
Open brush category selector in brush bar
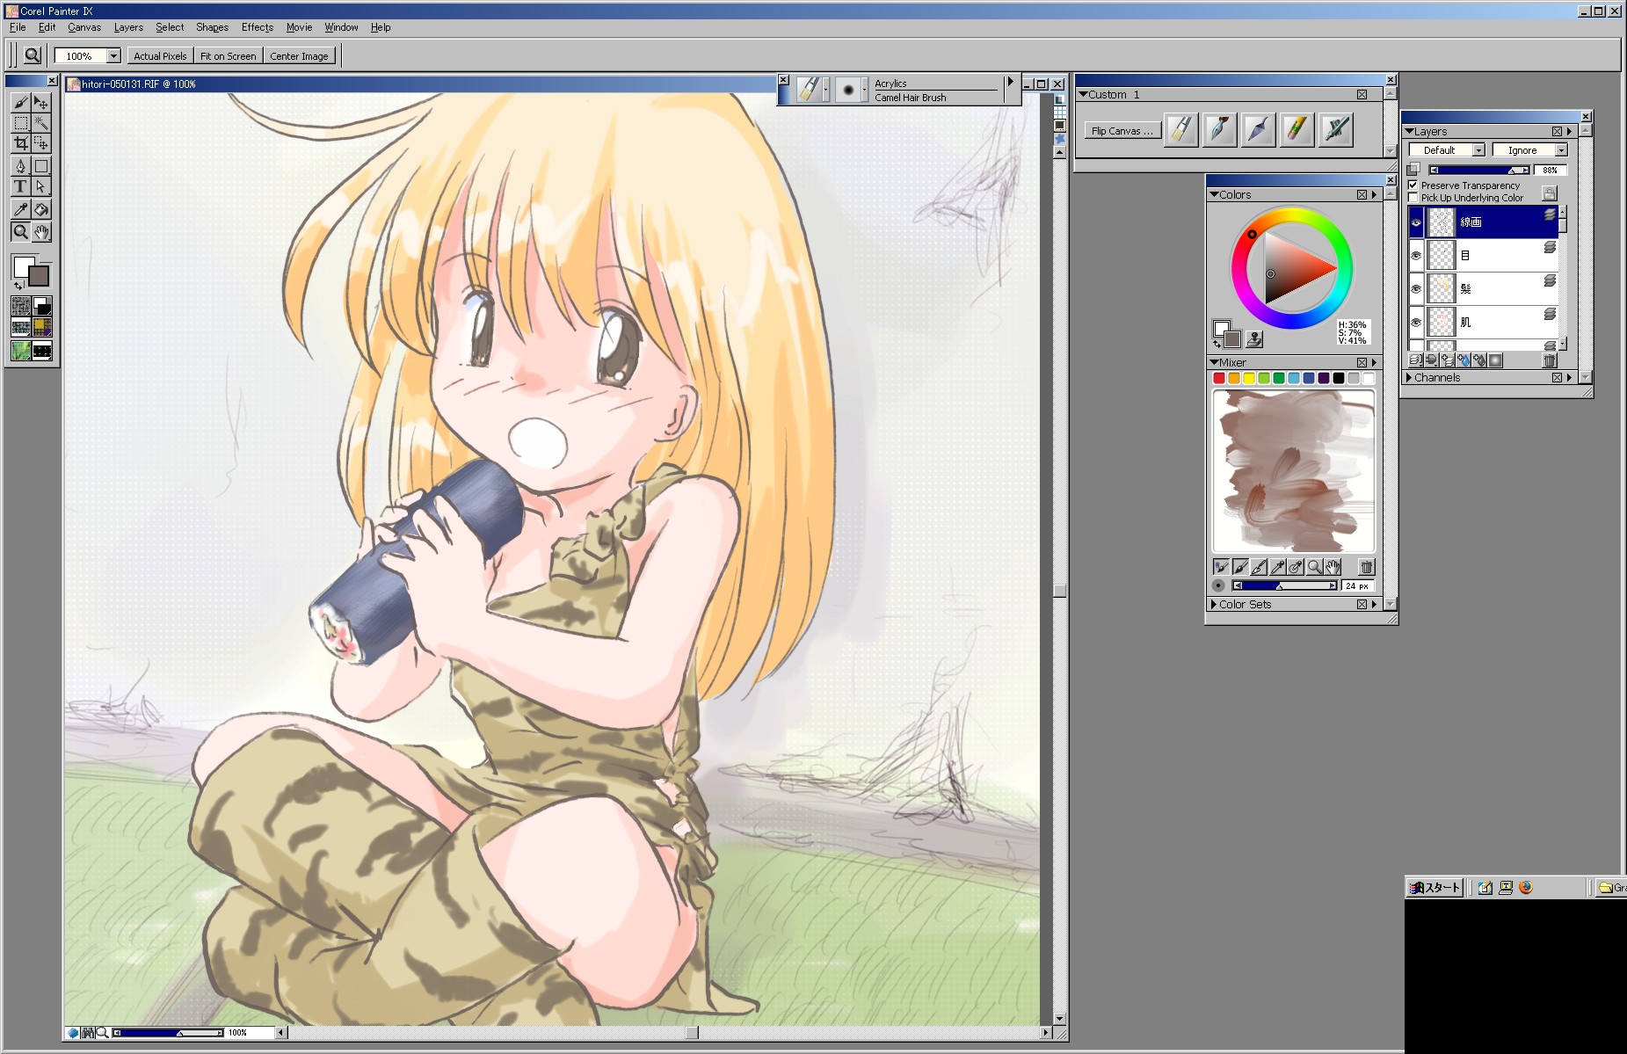[x=813, y=89]
